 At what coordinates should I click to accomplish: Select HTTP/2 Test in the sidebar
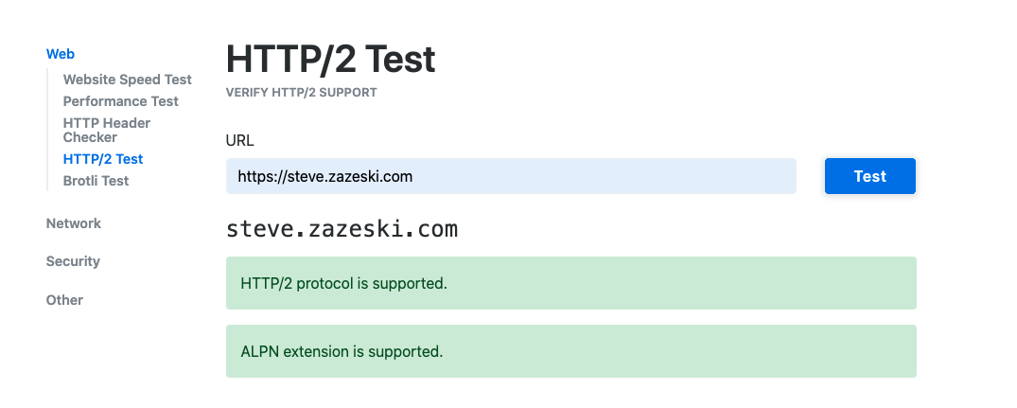(103, 159)
